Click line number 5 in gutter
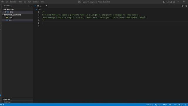This screenshot has width=188, height=106. coord(38,23)
